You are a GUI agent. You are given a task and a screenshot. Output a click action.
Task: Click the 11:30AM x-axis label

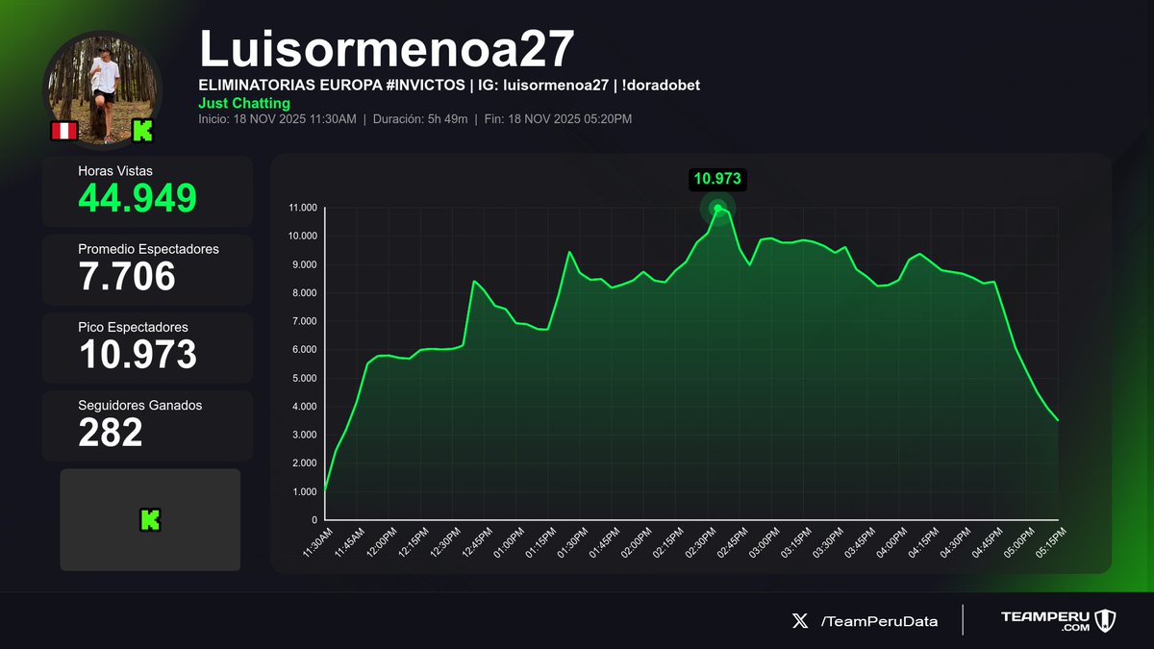[319, 541]
